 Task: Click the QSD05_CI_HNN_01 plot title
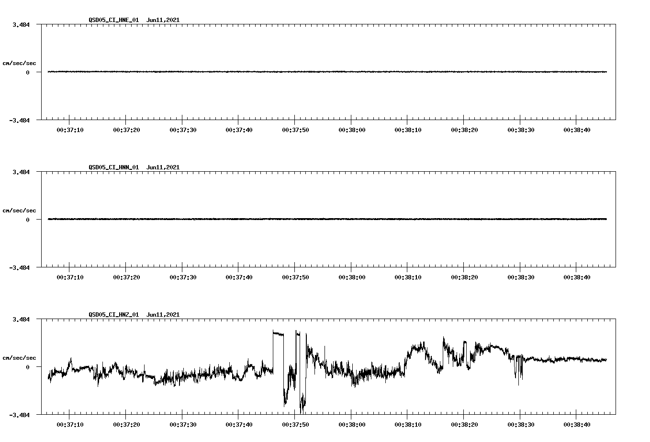[x=113, y=167]
